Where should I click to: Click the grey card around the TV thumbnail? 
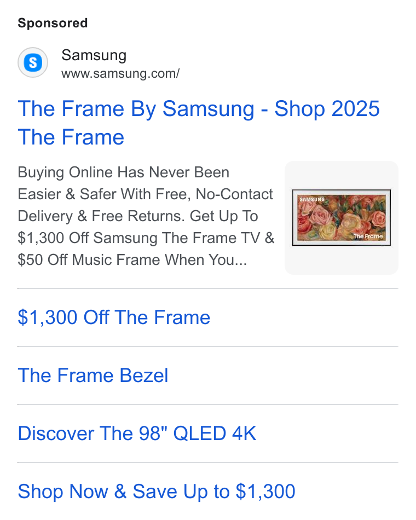342,218
